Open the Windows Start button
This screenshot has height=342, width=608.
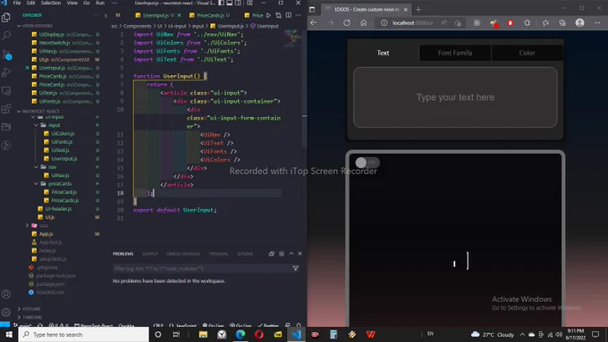click(x=9, y=334)
